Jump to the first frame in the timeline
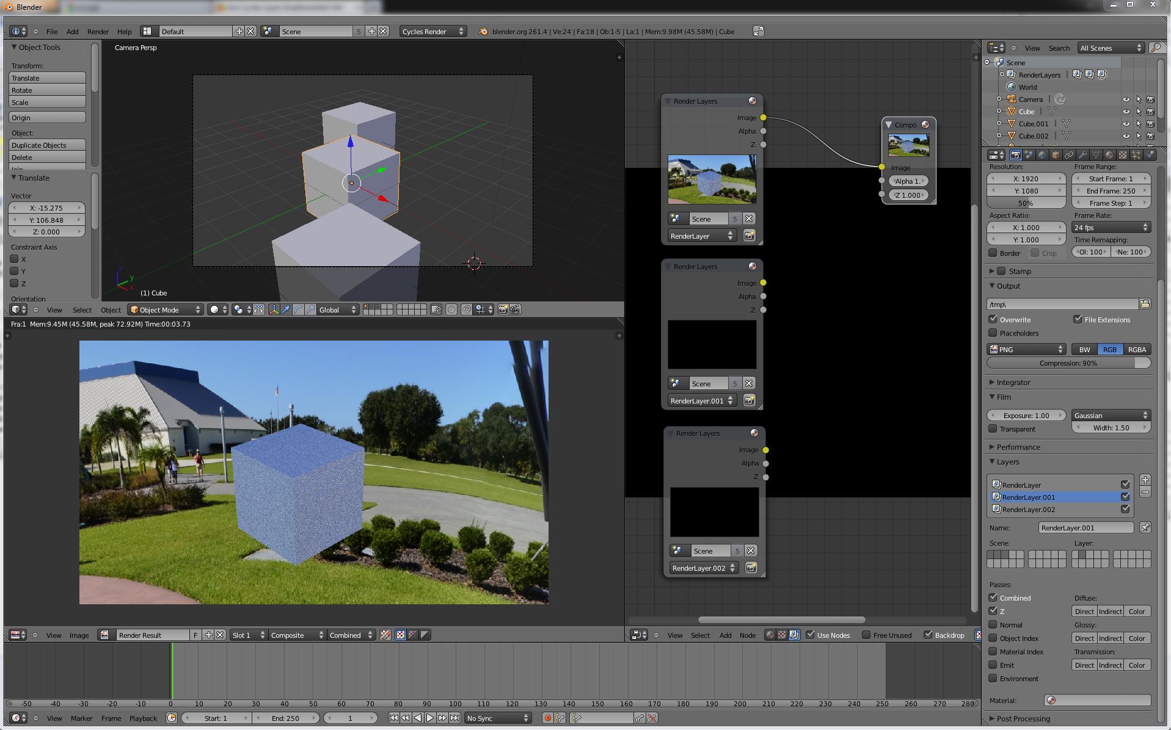The height and width of the screenshot is (730, 1171). (x=393, y=718)
